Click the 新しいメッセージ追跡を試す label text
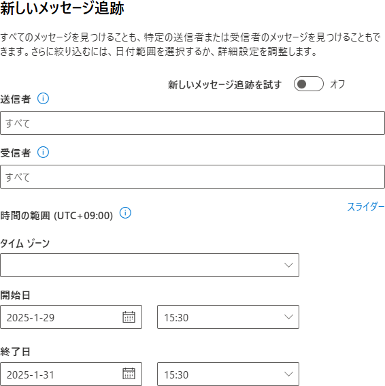The height and width of the screenshot is (386, 385). [x=225, y=84]
